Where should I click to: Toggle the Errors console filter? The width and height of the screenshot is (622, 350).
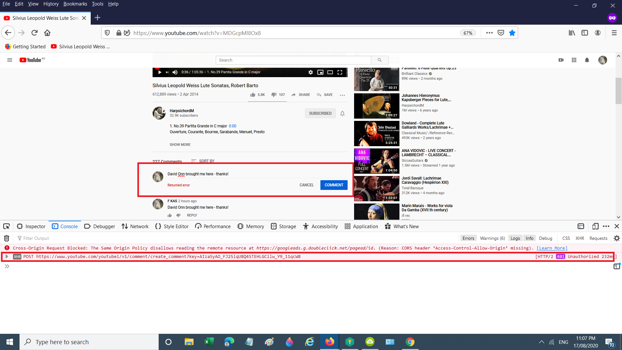[468, 238]
